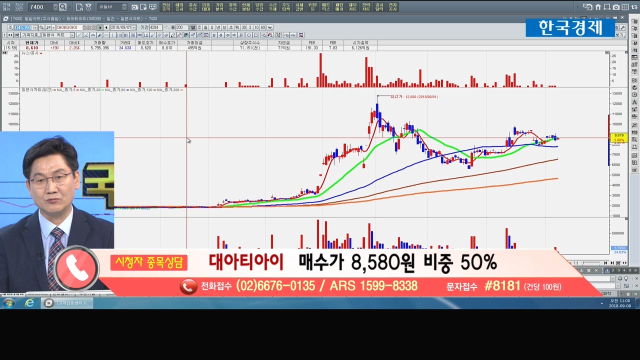Click the search magnifier next to the 7400 field
This screenshot has width=640, height=360.
click(62, 7)
